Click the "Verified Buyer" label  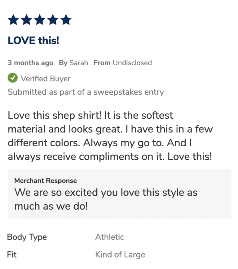(x=46, y=79)
